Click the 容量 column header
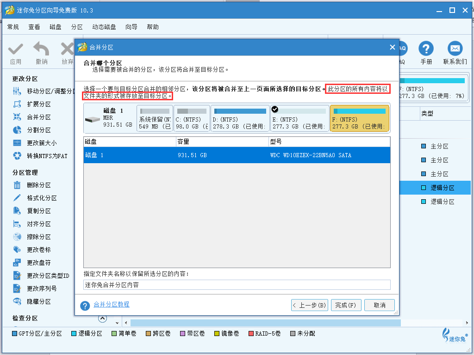This screenshot has height=355, width=474. (x=223, y=141)
